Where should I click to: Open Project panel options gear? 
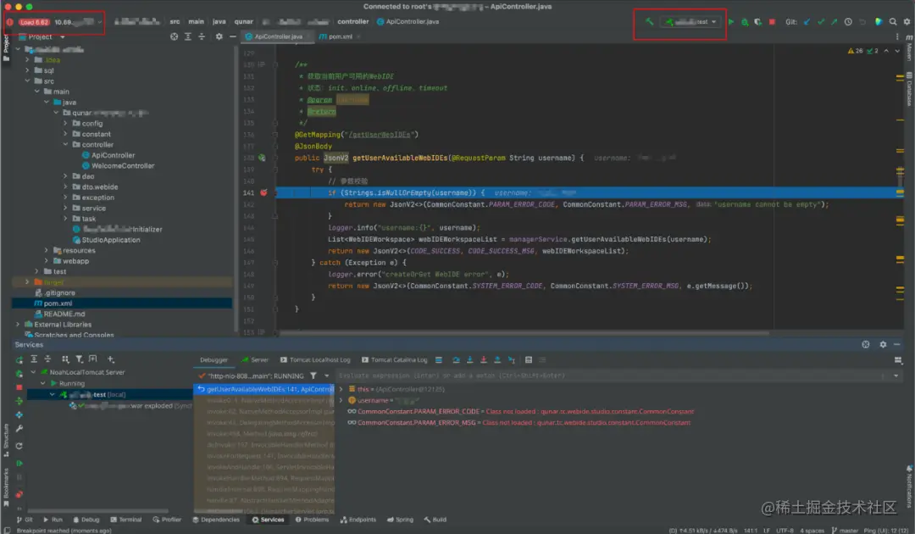tap(219, 36)
